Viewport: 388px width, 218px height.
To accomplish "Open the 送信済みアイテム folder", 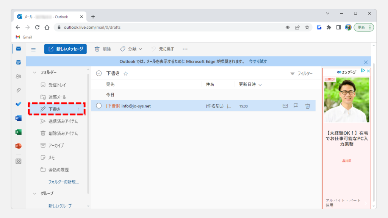I will pos(63,121).
